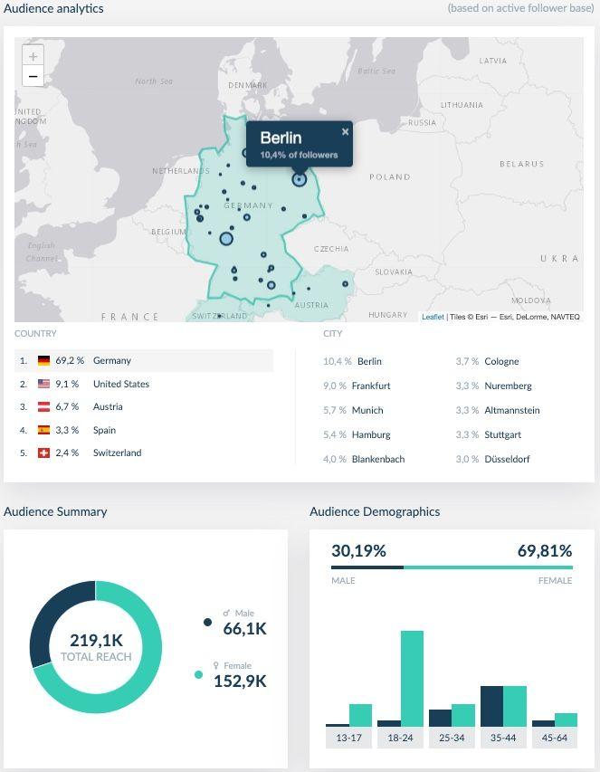Select Altmannstein in the city list
This screenshot has width=600, height=772.
(x=498, y=410)
